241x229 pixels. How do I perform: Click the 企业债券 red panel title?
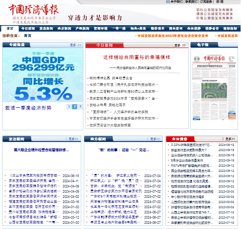(180, 139)
